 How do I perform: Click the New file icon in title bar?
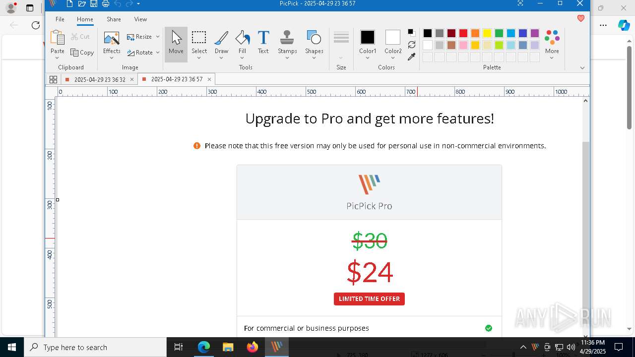click(x=70, y=4)
